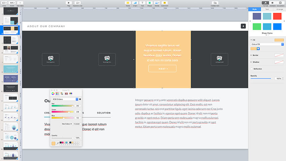Viewport: 286px width, 161px height.
Task: Click the NEXT button on the slide
Action: point(162,69)
